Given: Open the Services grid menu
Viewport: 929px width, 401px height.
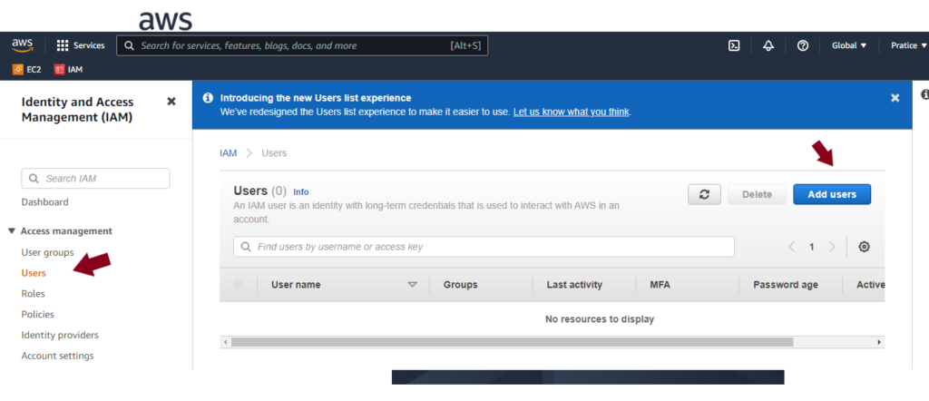Looking at the screenshot, I should (81, 45).
